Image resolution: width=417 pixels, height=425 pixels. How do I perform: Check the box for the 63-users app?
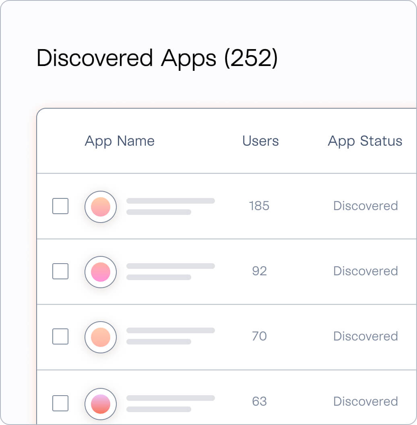click(x=60, y=403)
